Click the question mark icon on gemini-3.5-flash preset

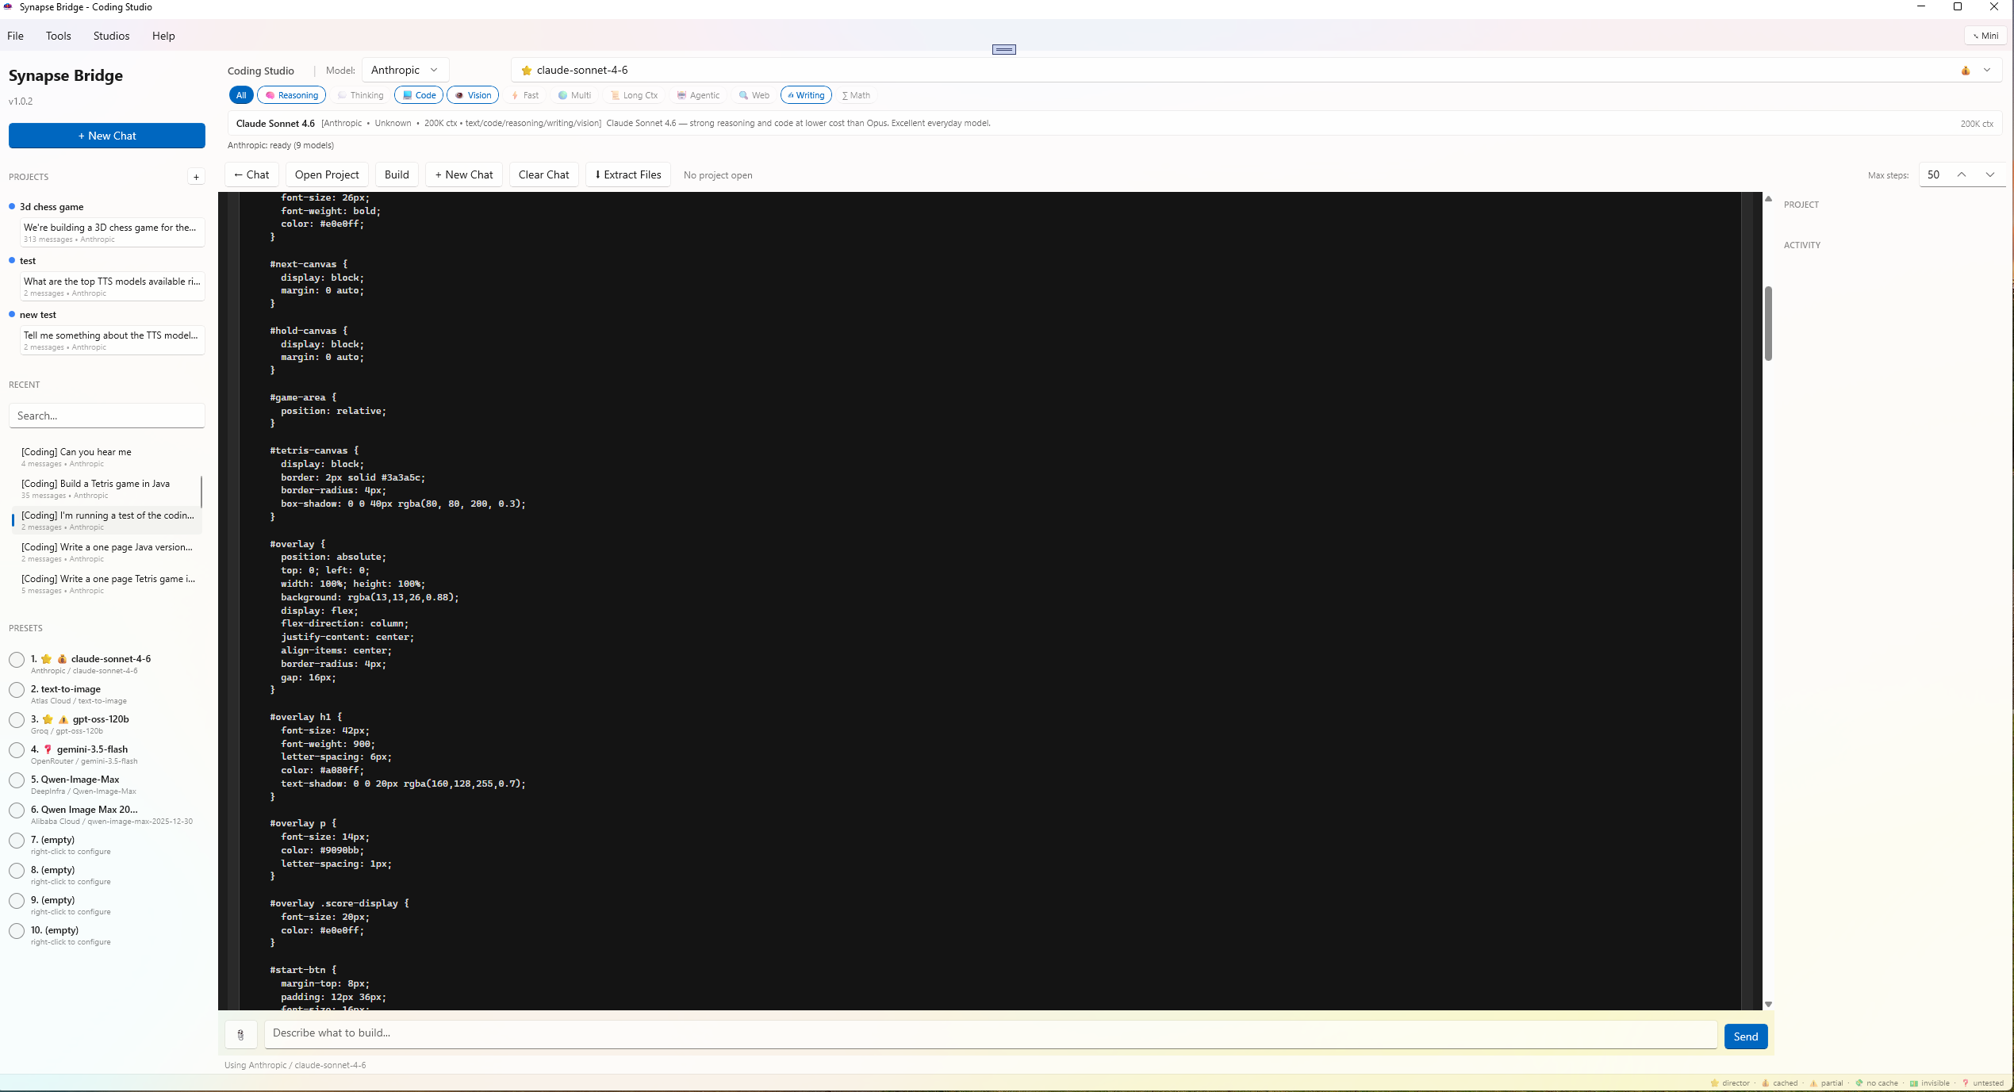(x=48, y=749)
